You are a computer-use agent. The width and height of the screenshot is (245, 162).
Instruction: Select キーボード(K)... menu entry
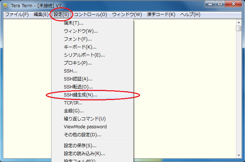coord(80,47)
